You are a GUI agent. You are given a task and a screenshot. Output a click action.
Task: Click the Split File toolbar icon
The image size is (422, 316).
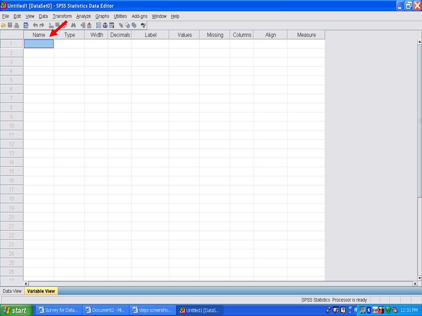[x=98, y=25]
